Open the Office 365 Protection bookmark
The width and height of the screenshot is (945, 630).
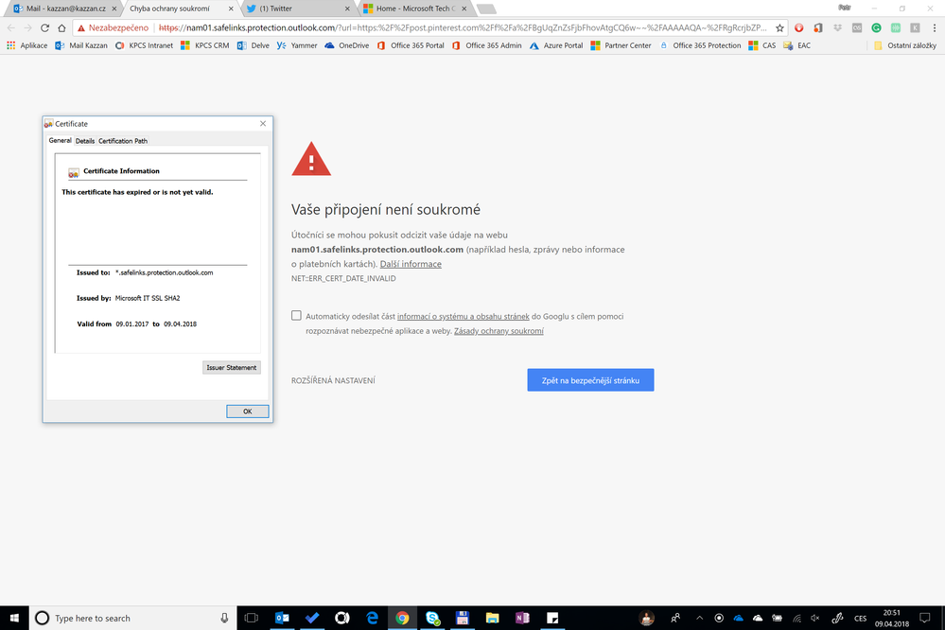700,45
